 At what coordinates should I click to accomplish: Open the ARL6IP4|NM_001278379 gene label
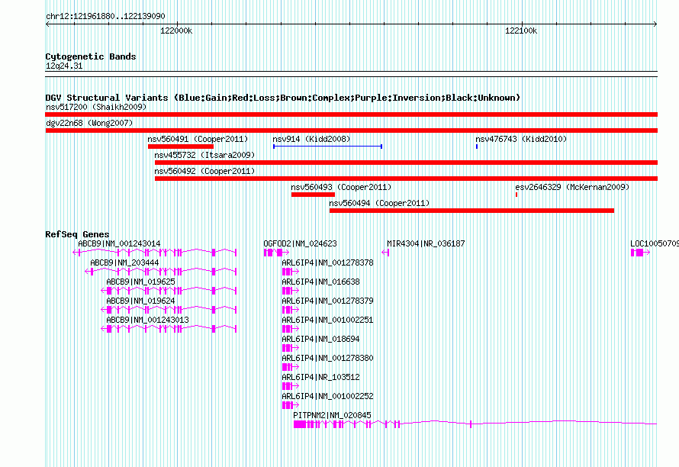coord(327,301)
